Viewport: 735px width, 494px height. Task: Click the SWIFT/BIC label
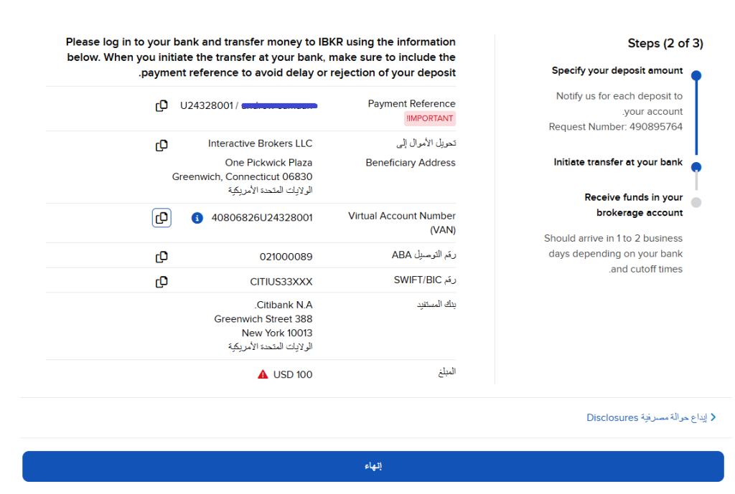425,280
